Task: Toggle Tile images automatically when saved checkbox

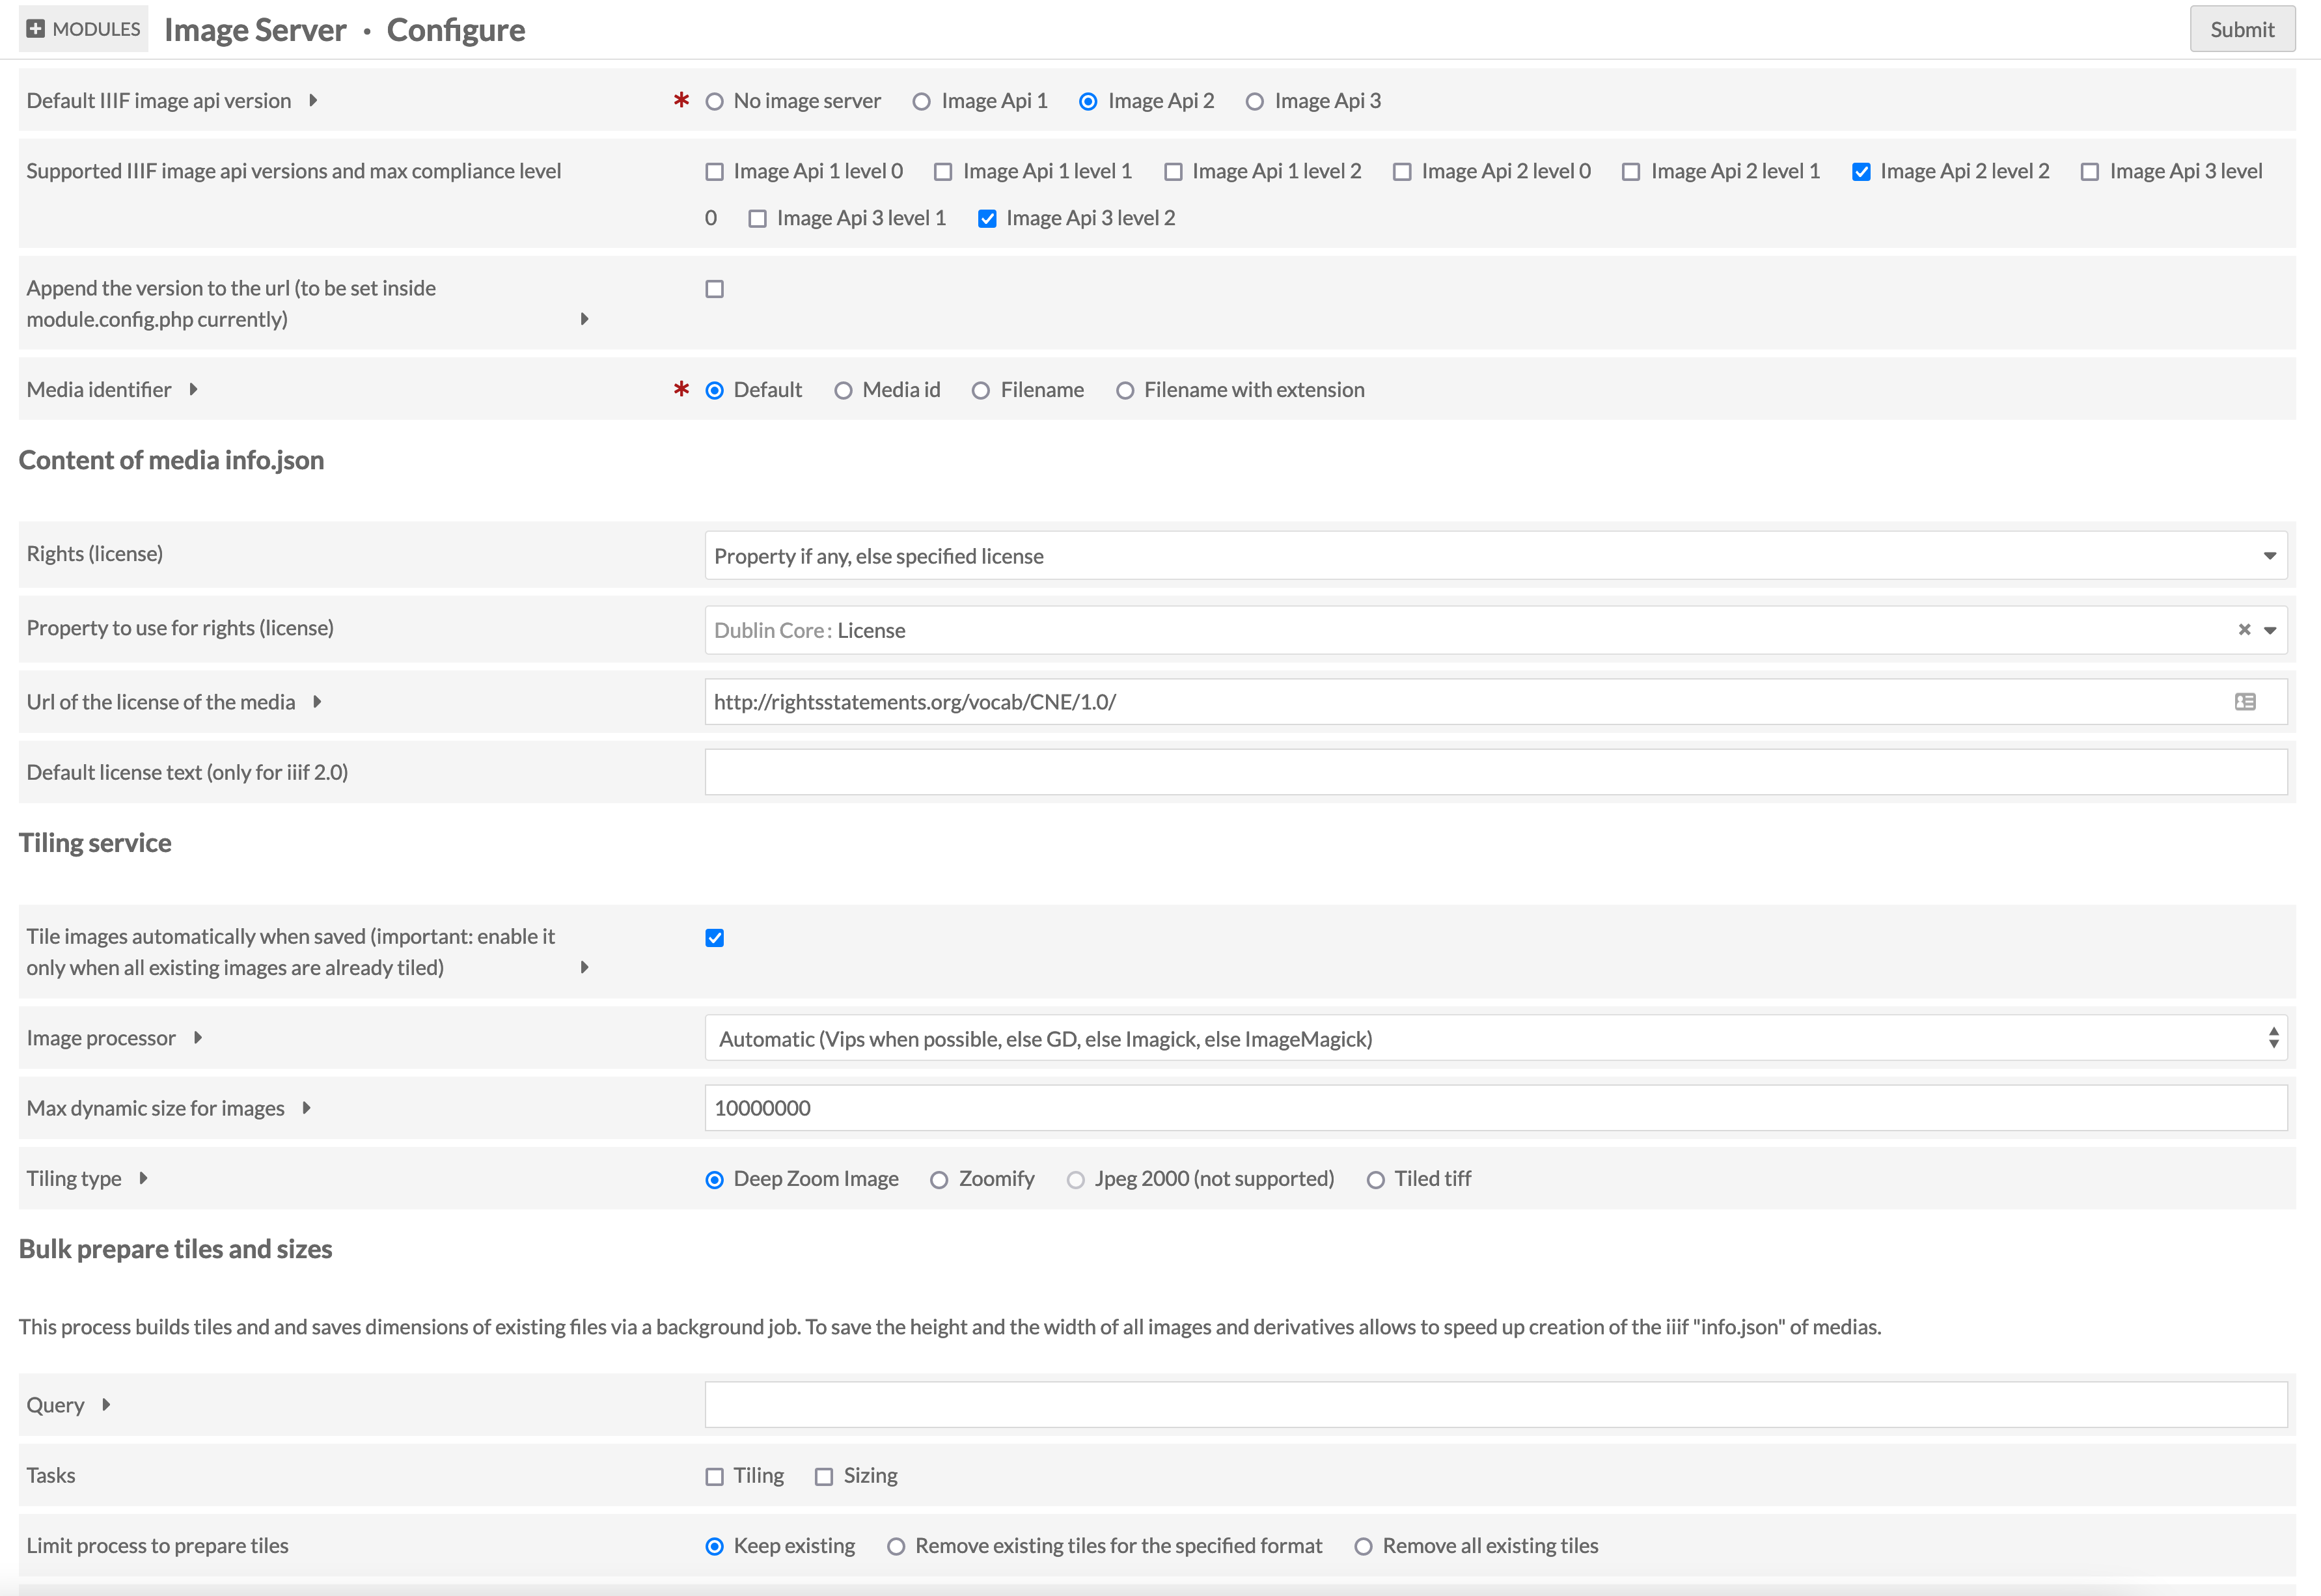Action: coord(714,938)
